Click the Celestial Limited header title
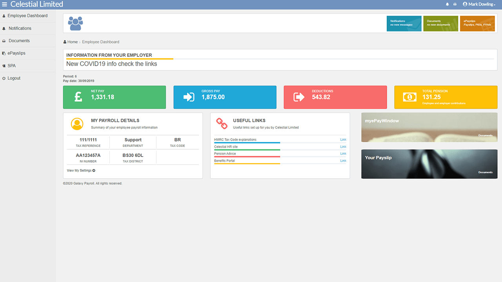 coord(37,4)
